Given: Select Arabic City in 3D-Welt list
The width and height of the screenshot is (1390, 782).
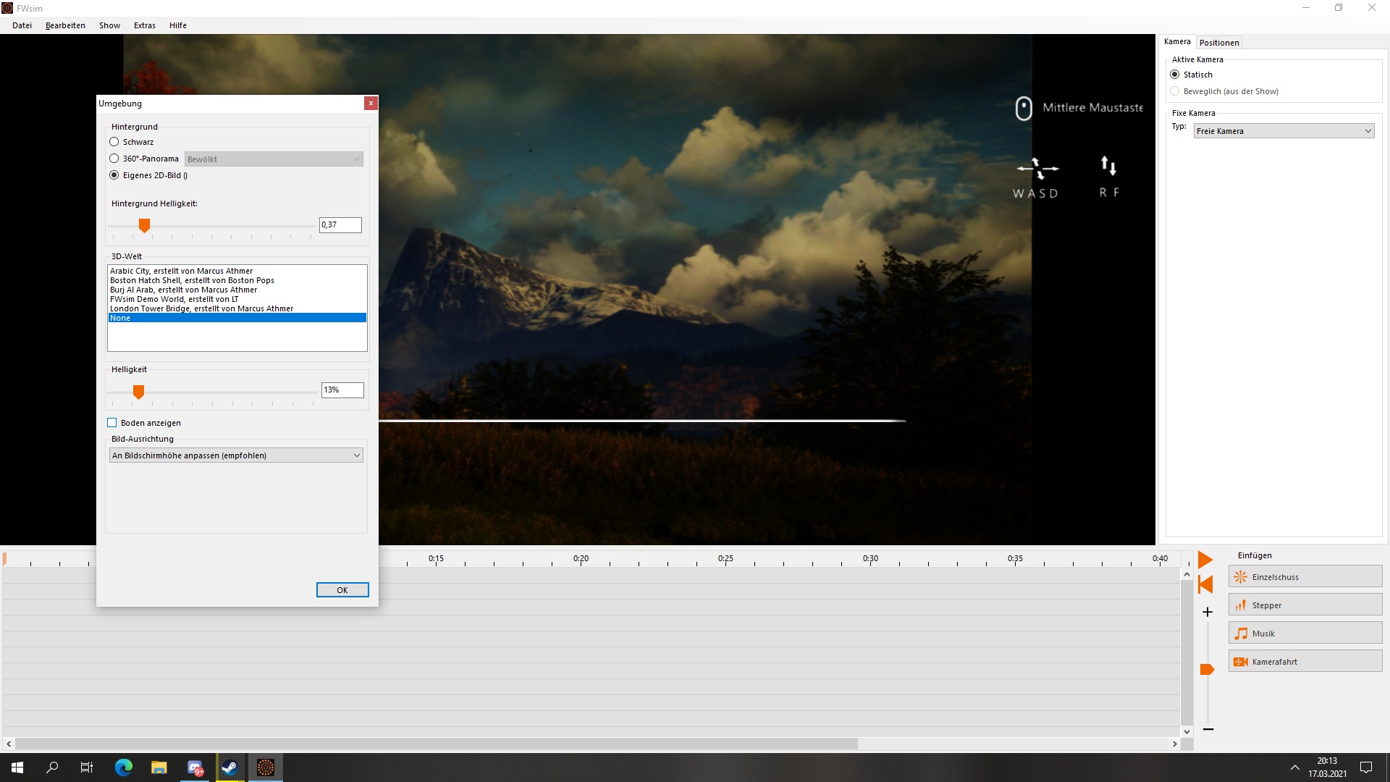Looking at the screenshot, I should (237, 271).
